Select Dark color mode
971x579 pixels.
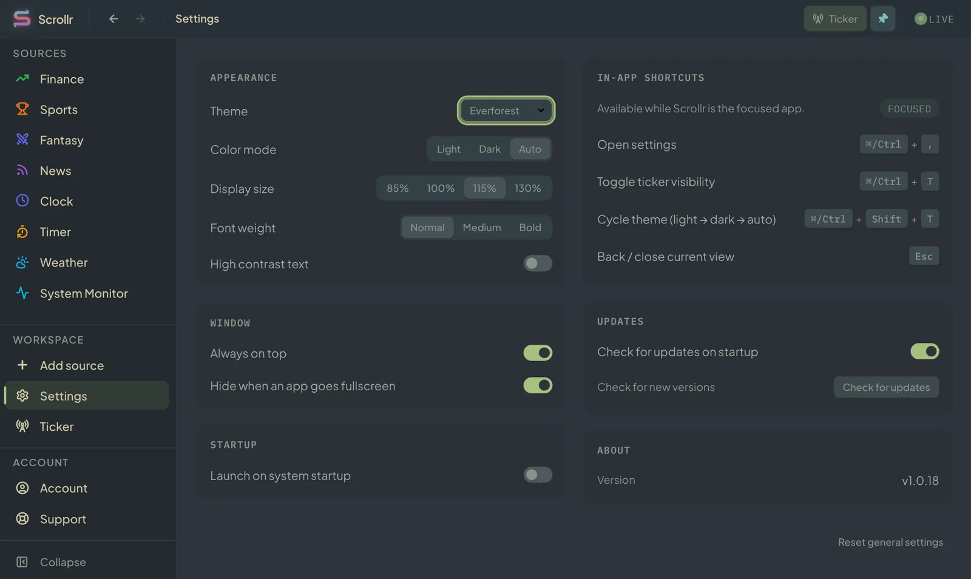pyautogui.click(x=490, y=149)
